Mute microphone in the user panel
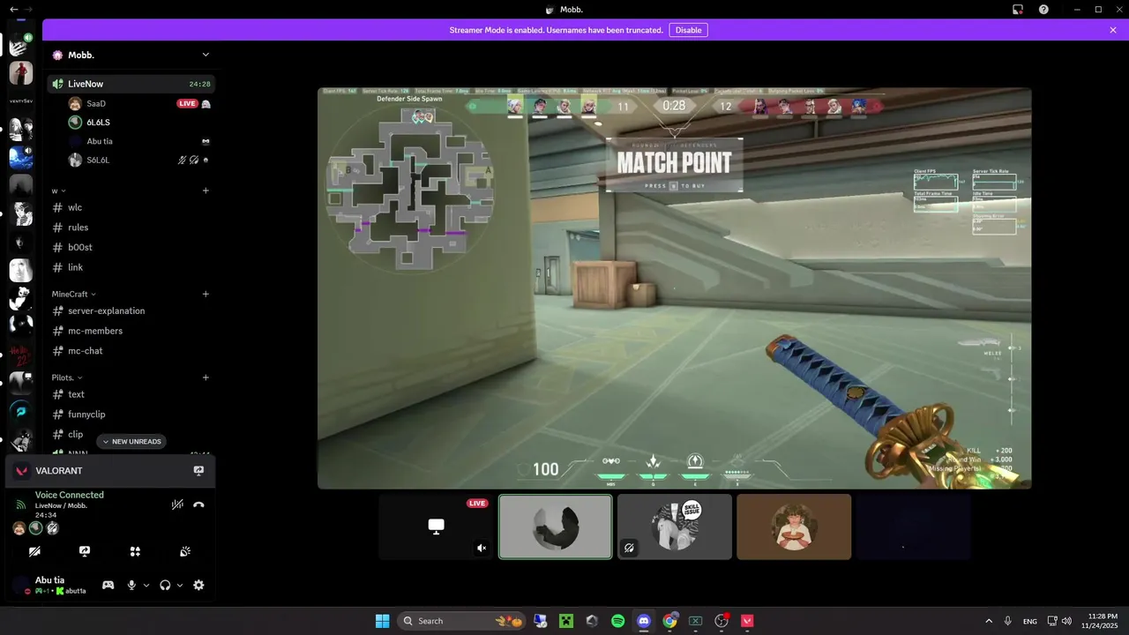Screen dimensions: 1129x635 click(131, 585)
